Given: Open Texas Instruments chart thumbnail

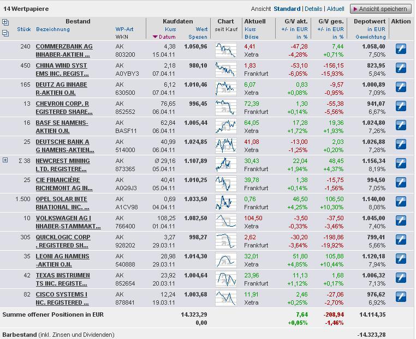Looking at the screenshot, I should [226, 279].
